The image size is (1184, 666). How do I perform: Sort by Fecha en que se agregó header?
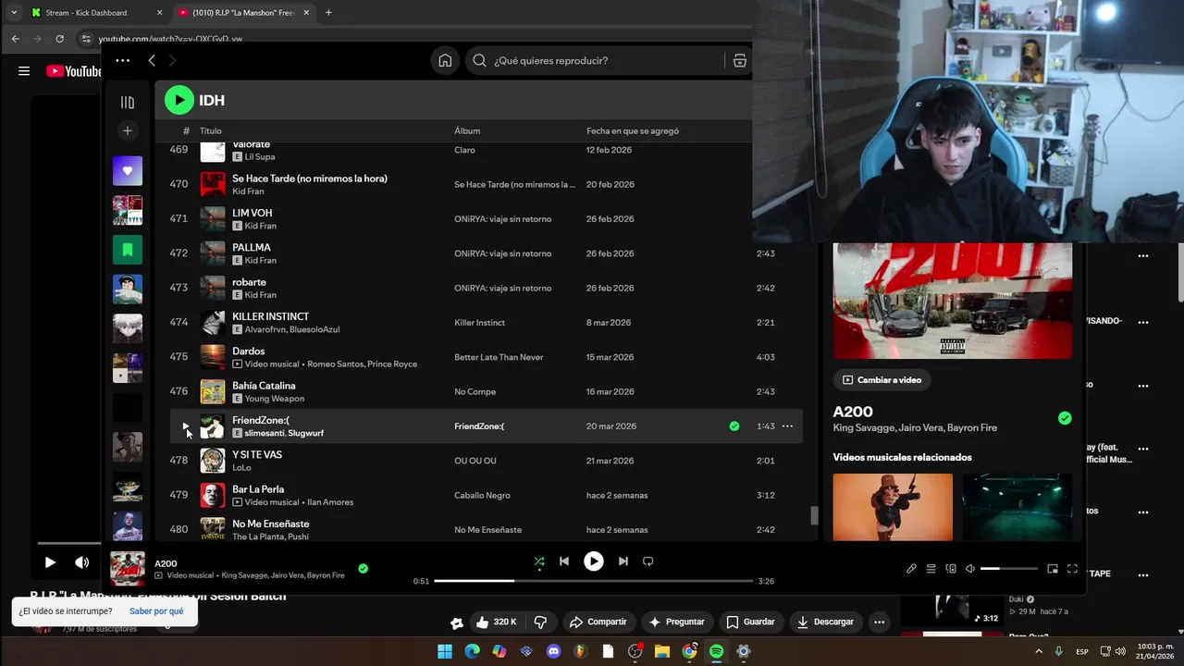633,130
